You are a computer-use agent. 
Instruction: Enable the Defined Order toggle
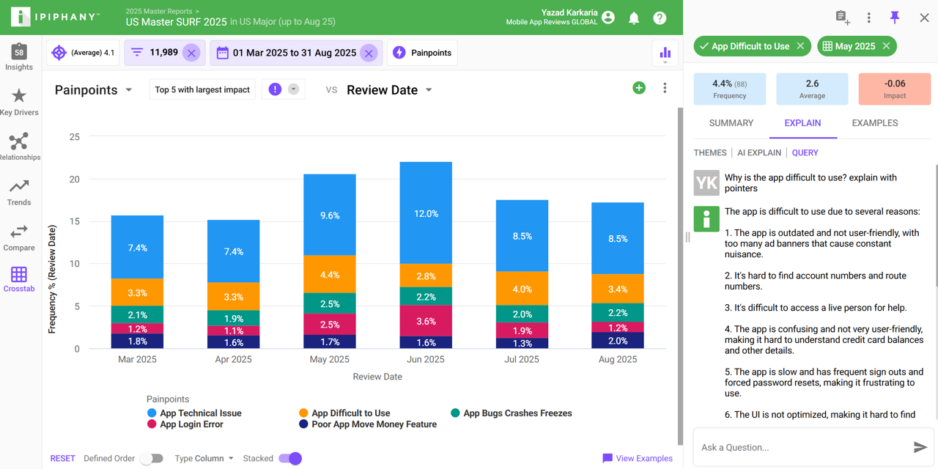(152, 458)
